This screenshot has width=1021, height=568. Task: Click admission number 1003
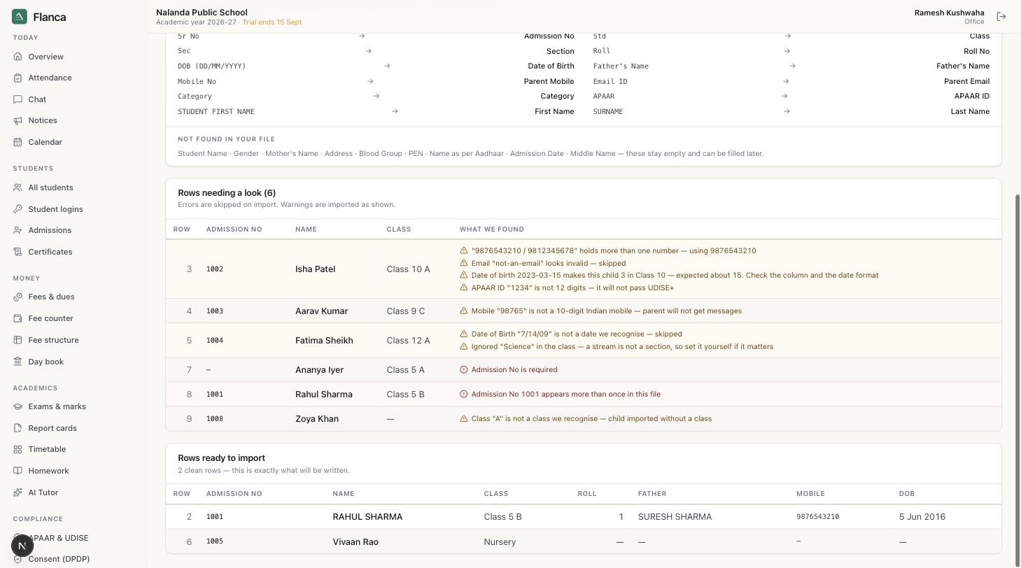pyautogui.click(x=215, y=311)
